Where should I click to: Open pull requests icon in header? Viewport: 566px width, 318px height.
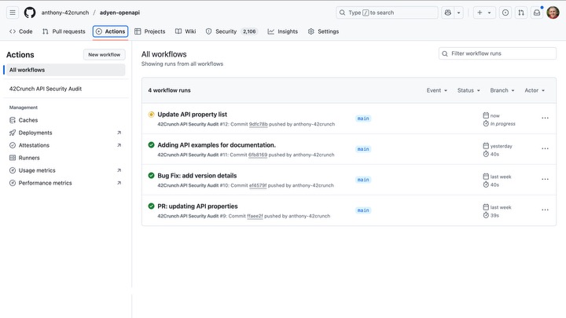521,13
